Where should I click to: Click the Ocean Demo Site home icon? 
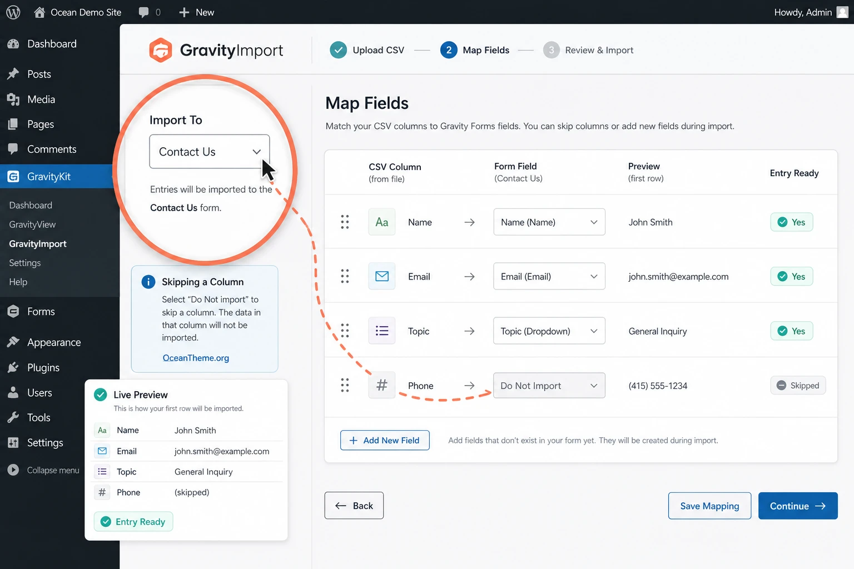(39, 12)
